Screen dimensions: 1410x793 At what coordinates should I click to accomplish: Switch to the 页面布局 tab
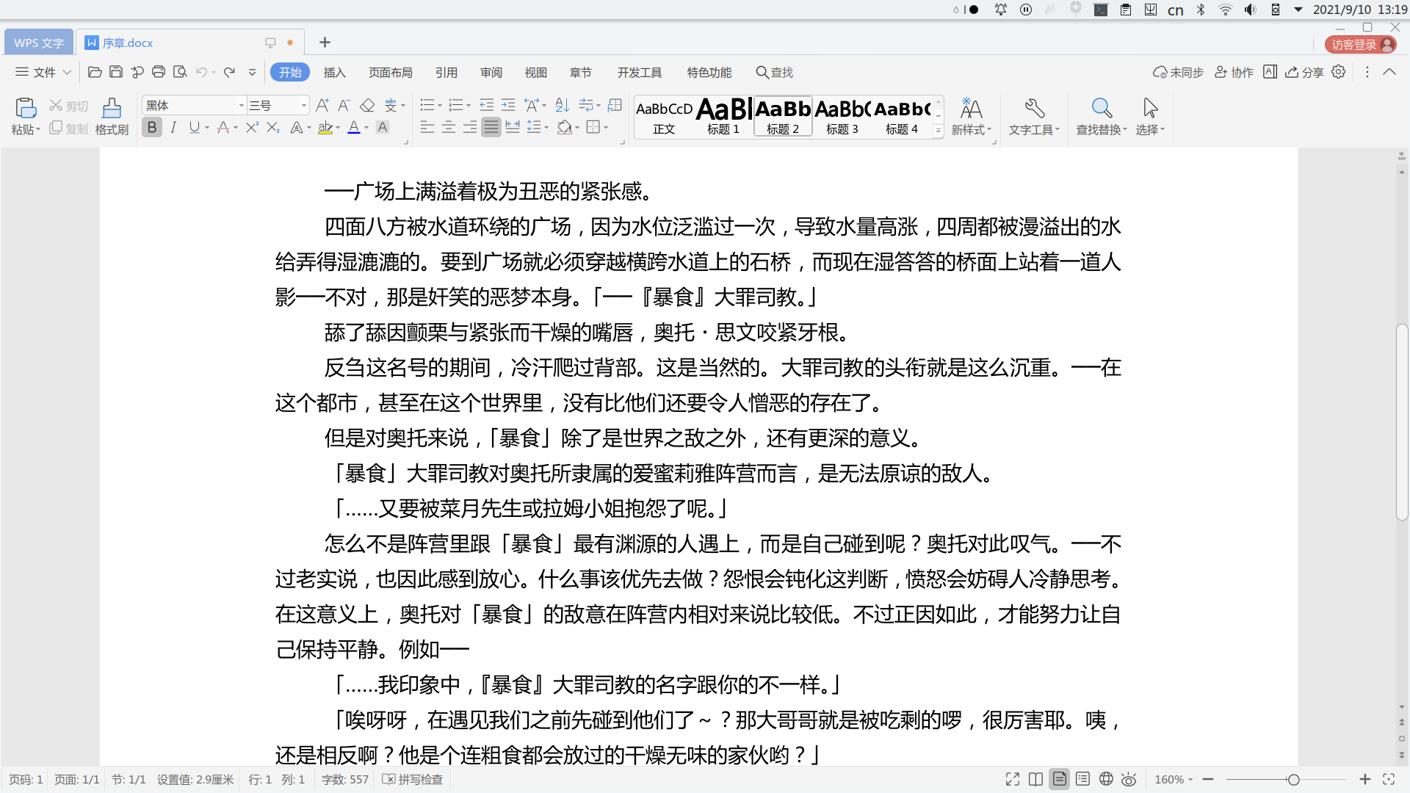(x=390, y=73)
